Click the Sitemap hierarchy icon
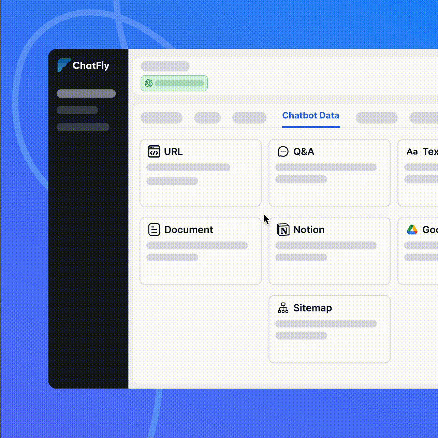 point(283,308)
